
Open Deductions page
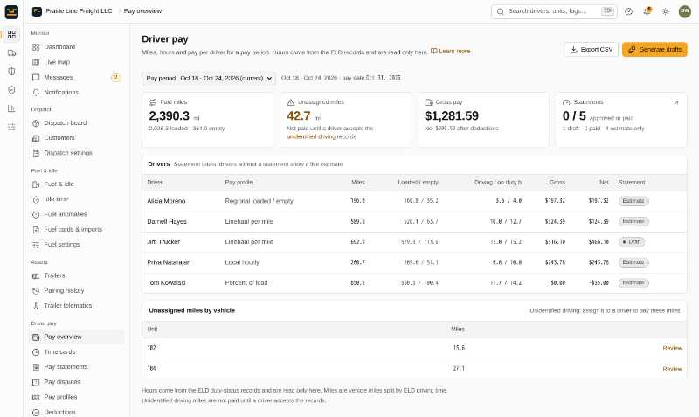(x=78, y=412)
